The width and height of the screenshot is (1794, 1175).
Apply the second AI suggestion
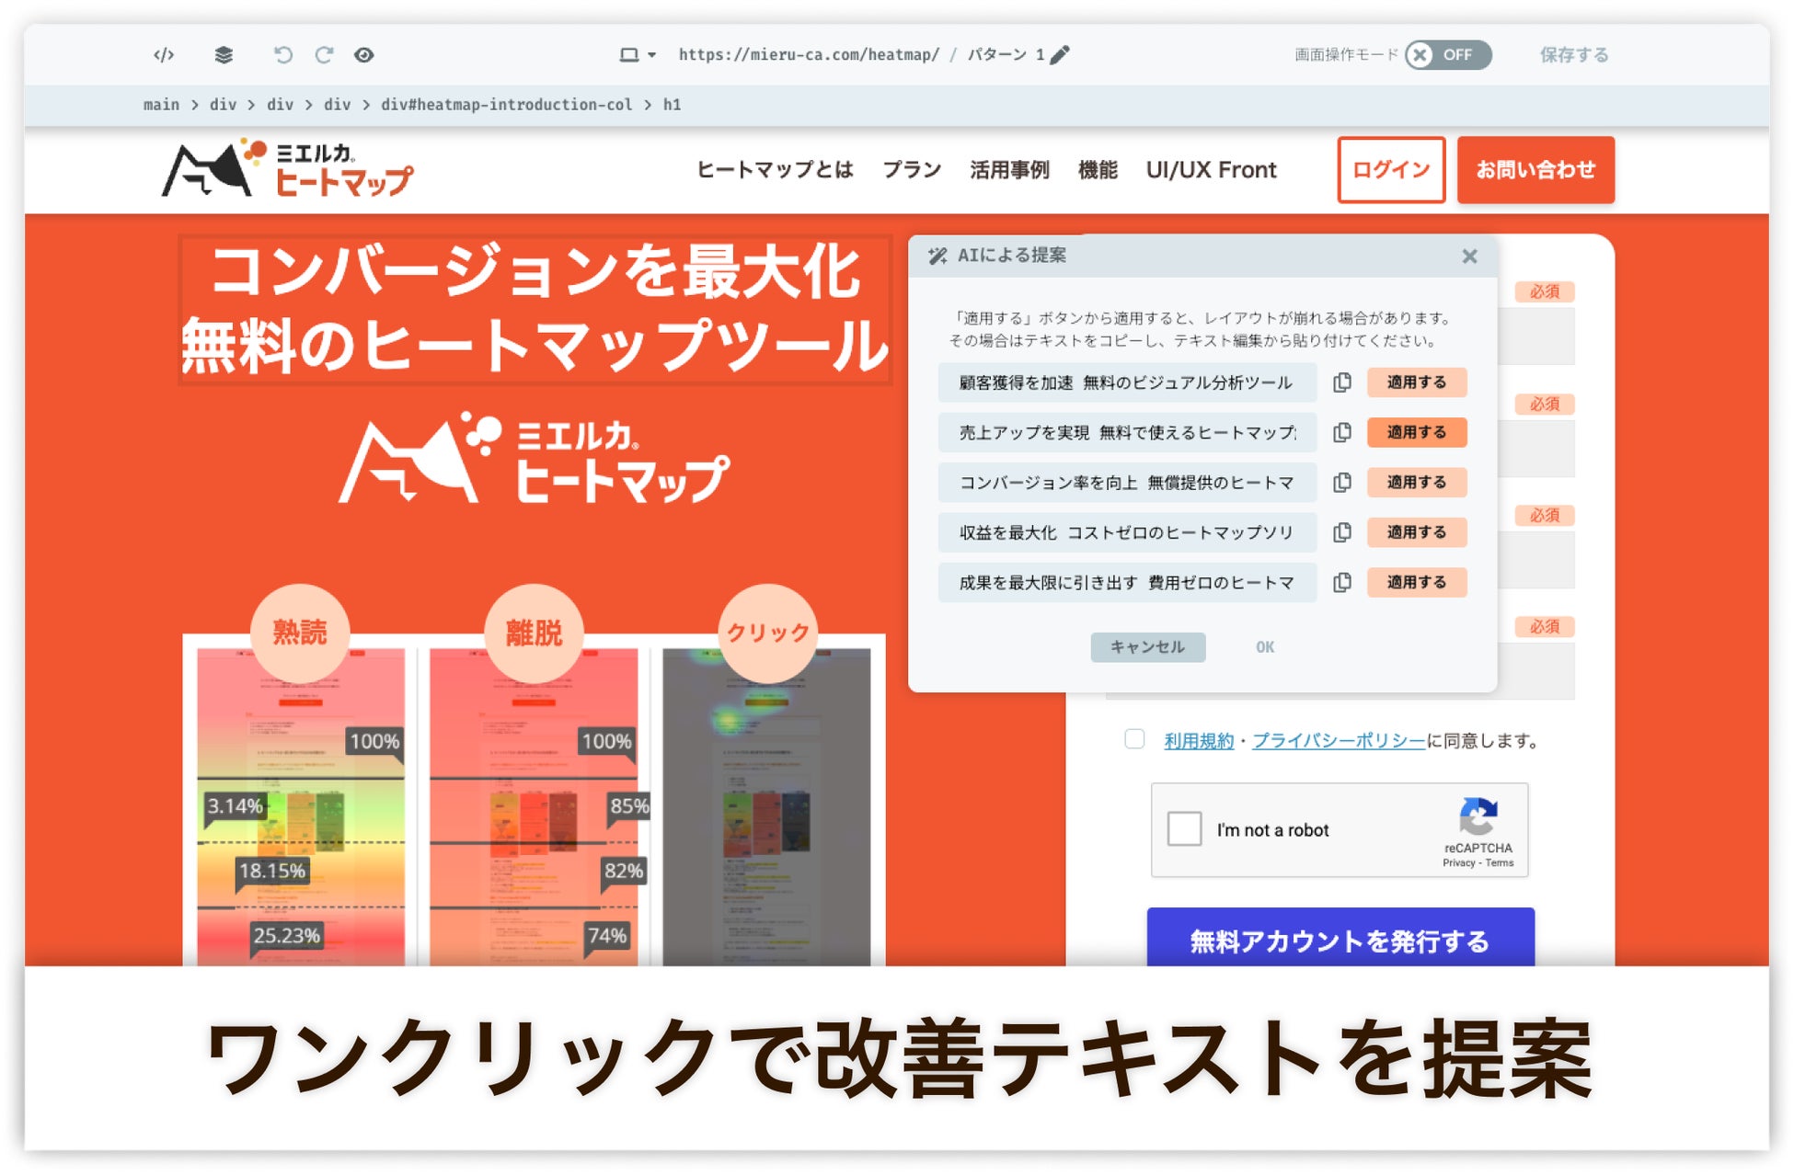pos(1416,432)
